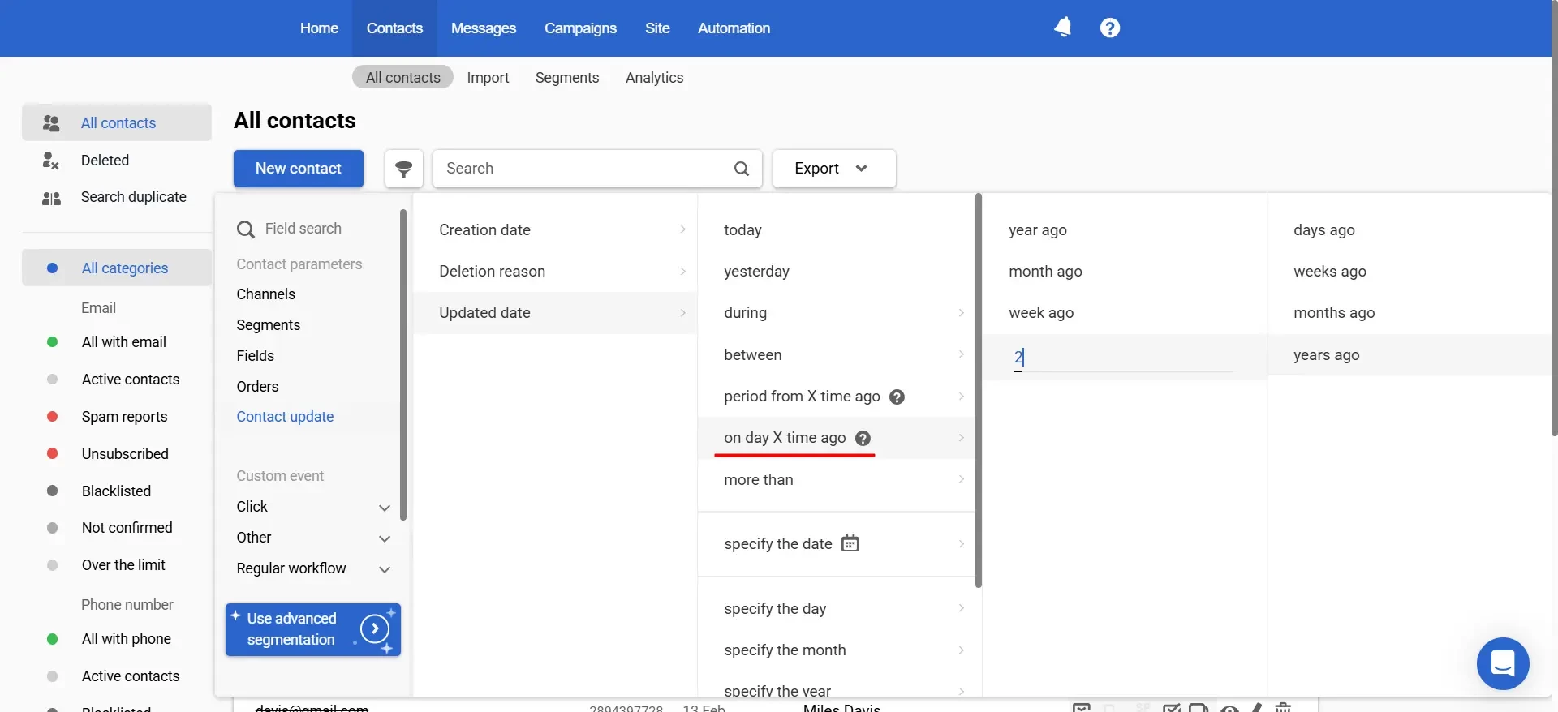Click calendar icon next to 'specify the date'
The width and height of the screenshot is (1558, 712).
850,543
